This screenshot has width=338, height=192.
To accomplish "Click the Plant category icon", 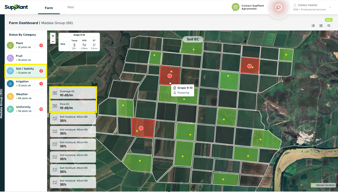I will click(x=10, y=45).
